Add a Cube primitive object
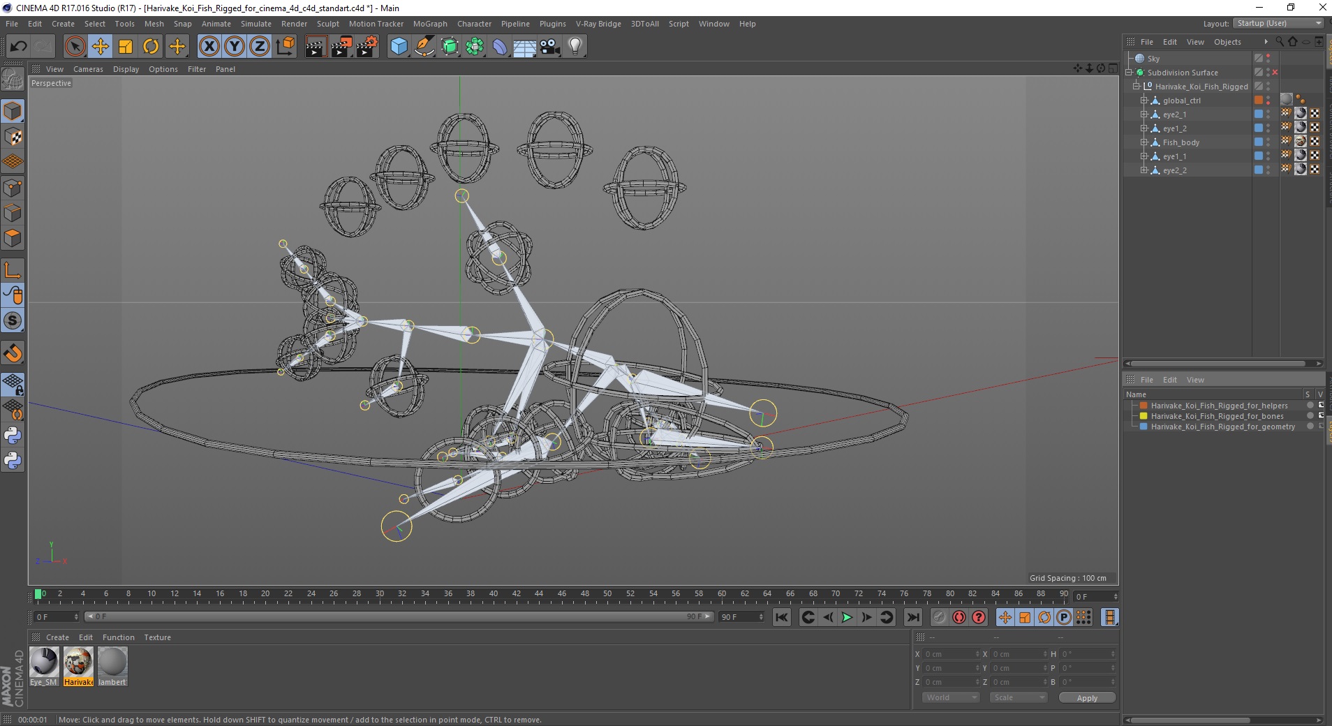 tap(399, 47)
